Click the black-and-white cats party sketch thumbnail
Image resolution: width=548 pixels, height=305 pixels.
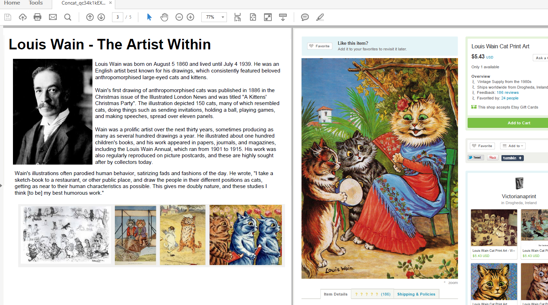click(66, 235)
